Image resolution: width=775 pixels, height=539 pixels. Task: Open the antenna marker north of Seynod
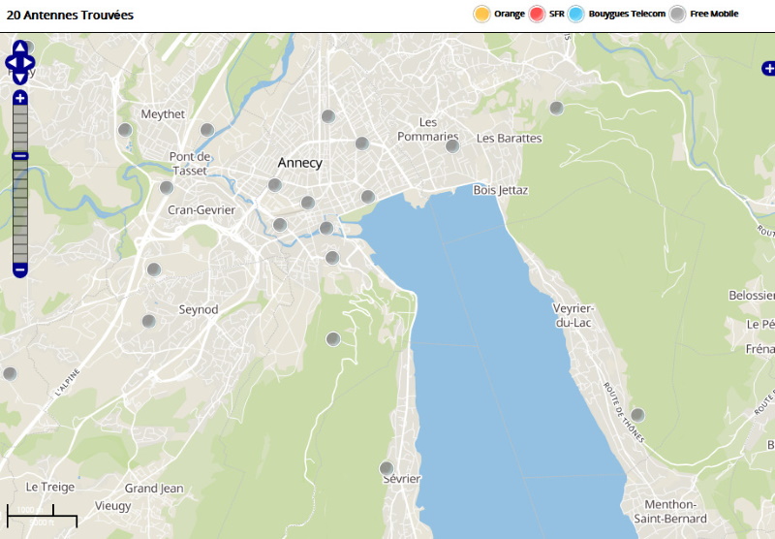[153, 269]
